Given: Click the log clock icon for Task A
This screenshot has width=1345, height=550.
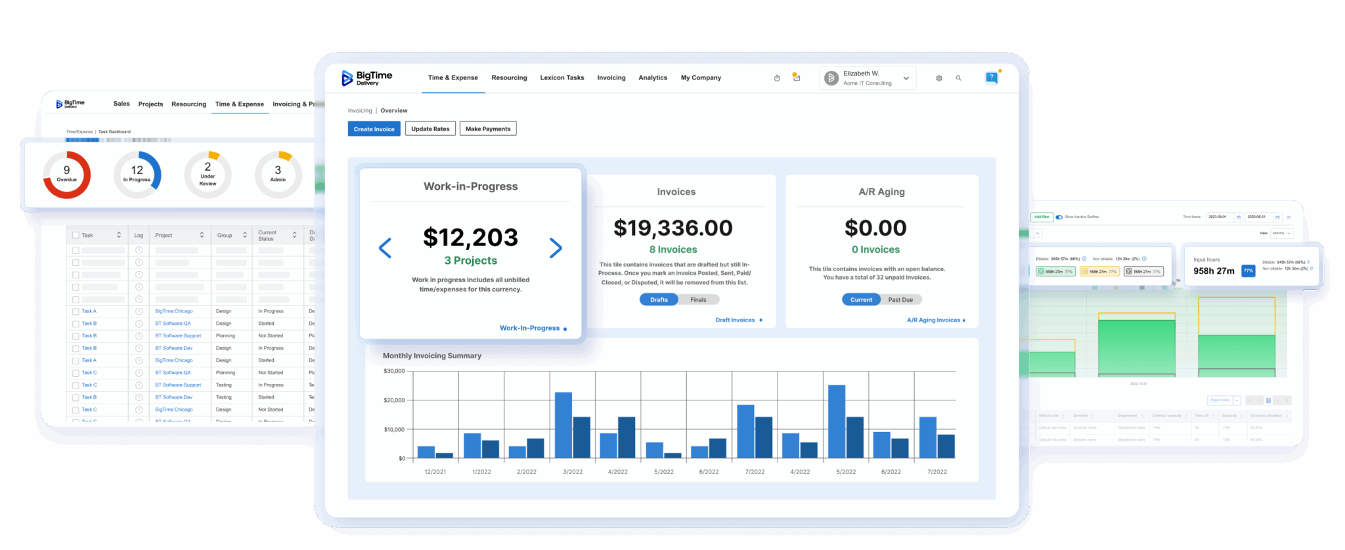Looking at the screenshot, I should point(139,311).
